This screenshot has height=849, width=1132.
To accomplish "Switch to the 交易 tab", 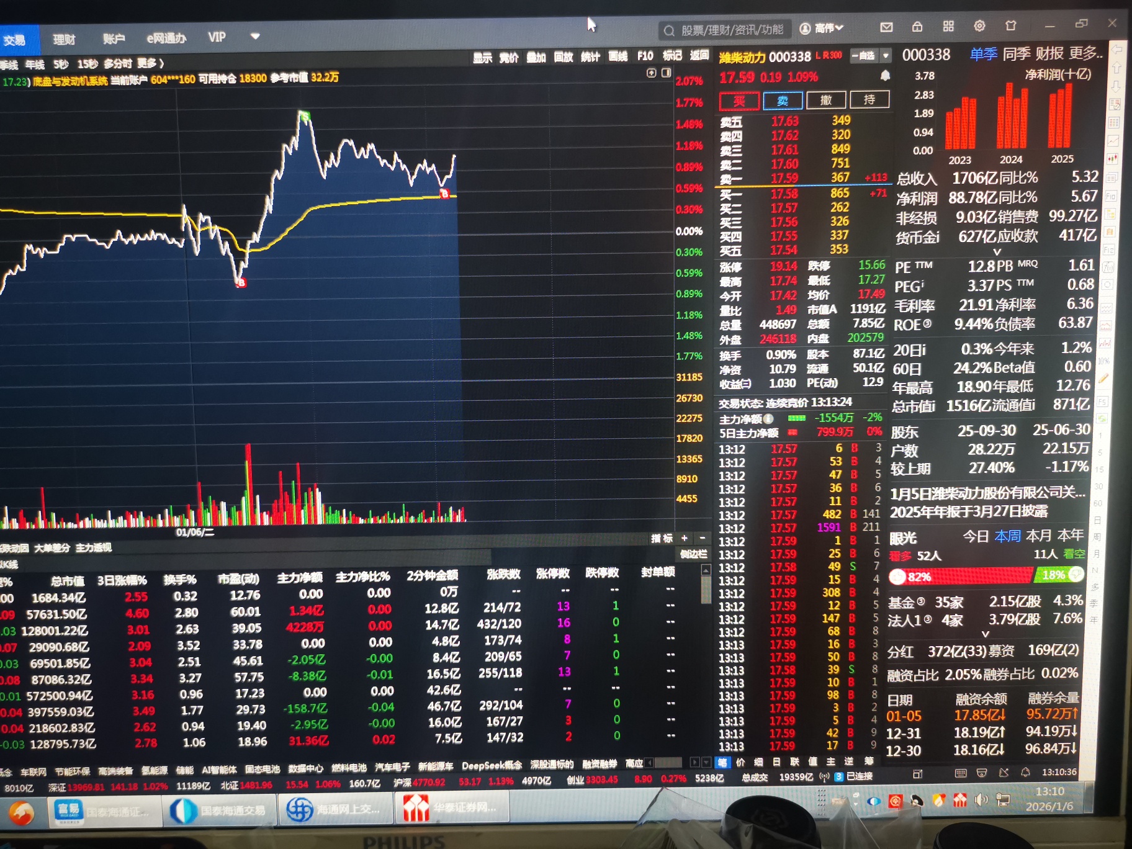I will pyautogui.click(x=16, y=41).
